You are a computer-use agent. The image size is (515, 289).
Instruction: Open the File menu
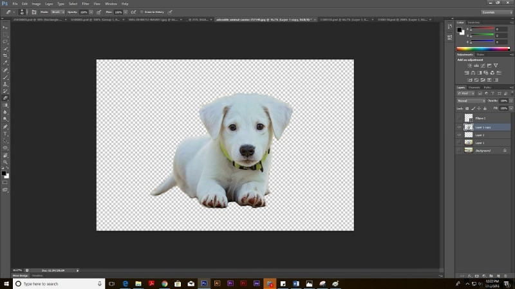pos(15,4)
